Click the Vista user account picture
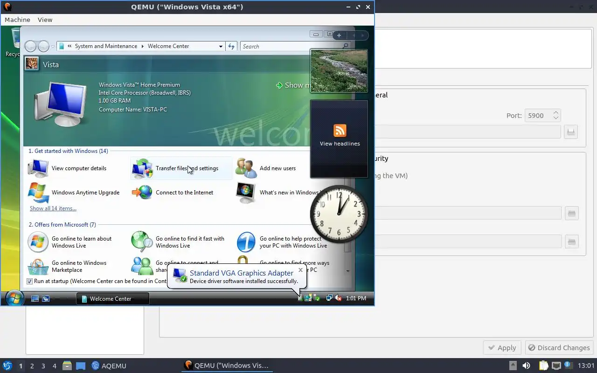The image size is (597, 373). (x=32, y=63)
